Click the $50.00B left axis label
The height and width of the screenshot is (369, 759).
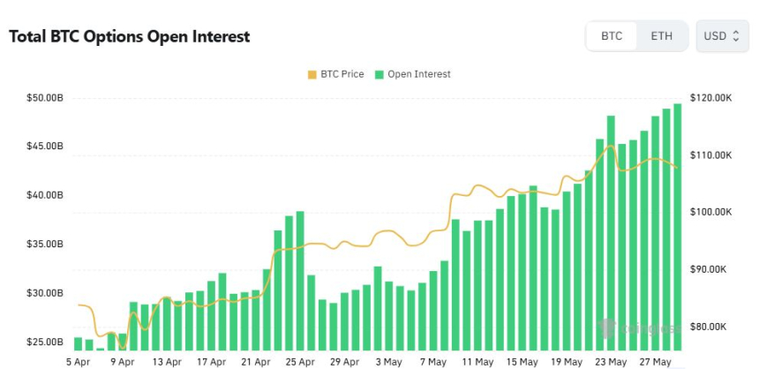tap(45, 98)
